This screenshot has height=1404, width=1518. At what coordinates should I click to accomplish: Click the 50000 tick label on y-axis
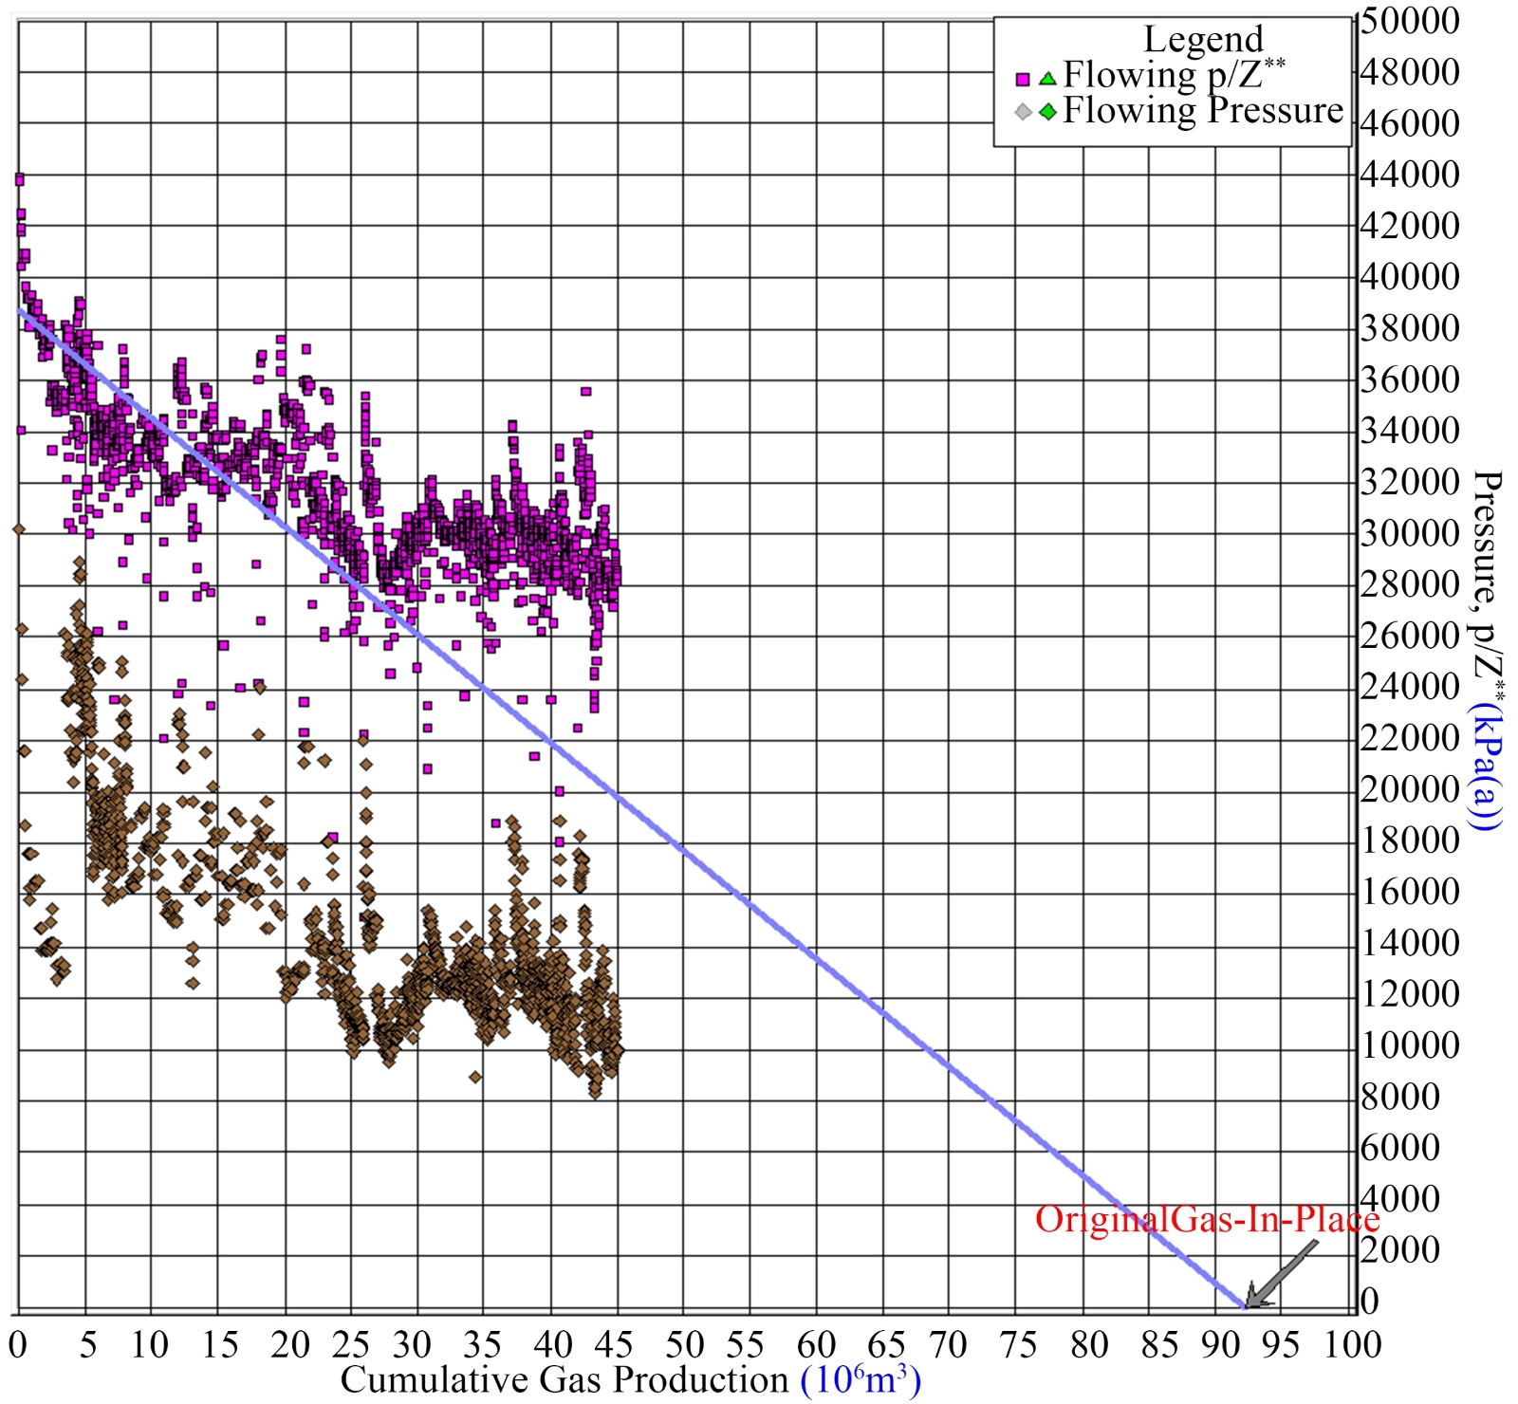1409,21
